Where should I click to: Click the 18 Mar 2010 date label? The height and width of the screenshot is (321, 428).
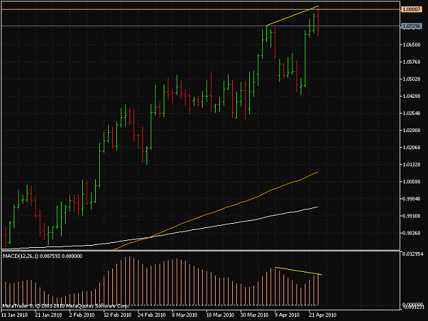click(220, 315)
